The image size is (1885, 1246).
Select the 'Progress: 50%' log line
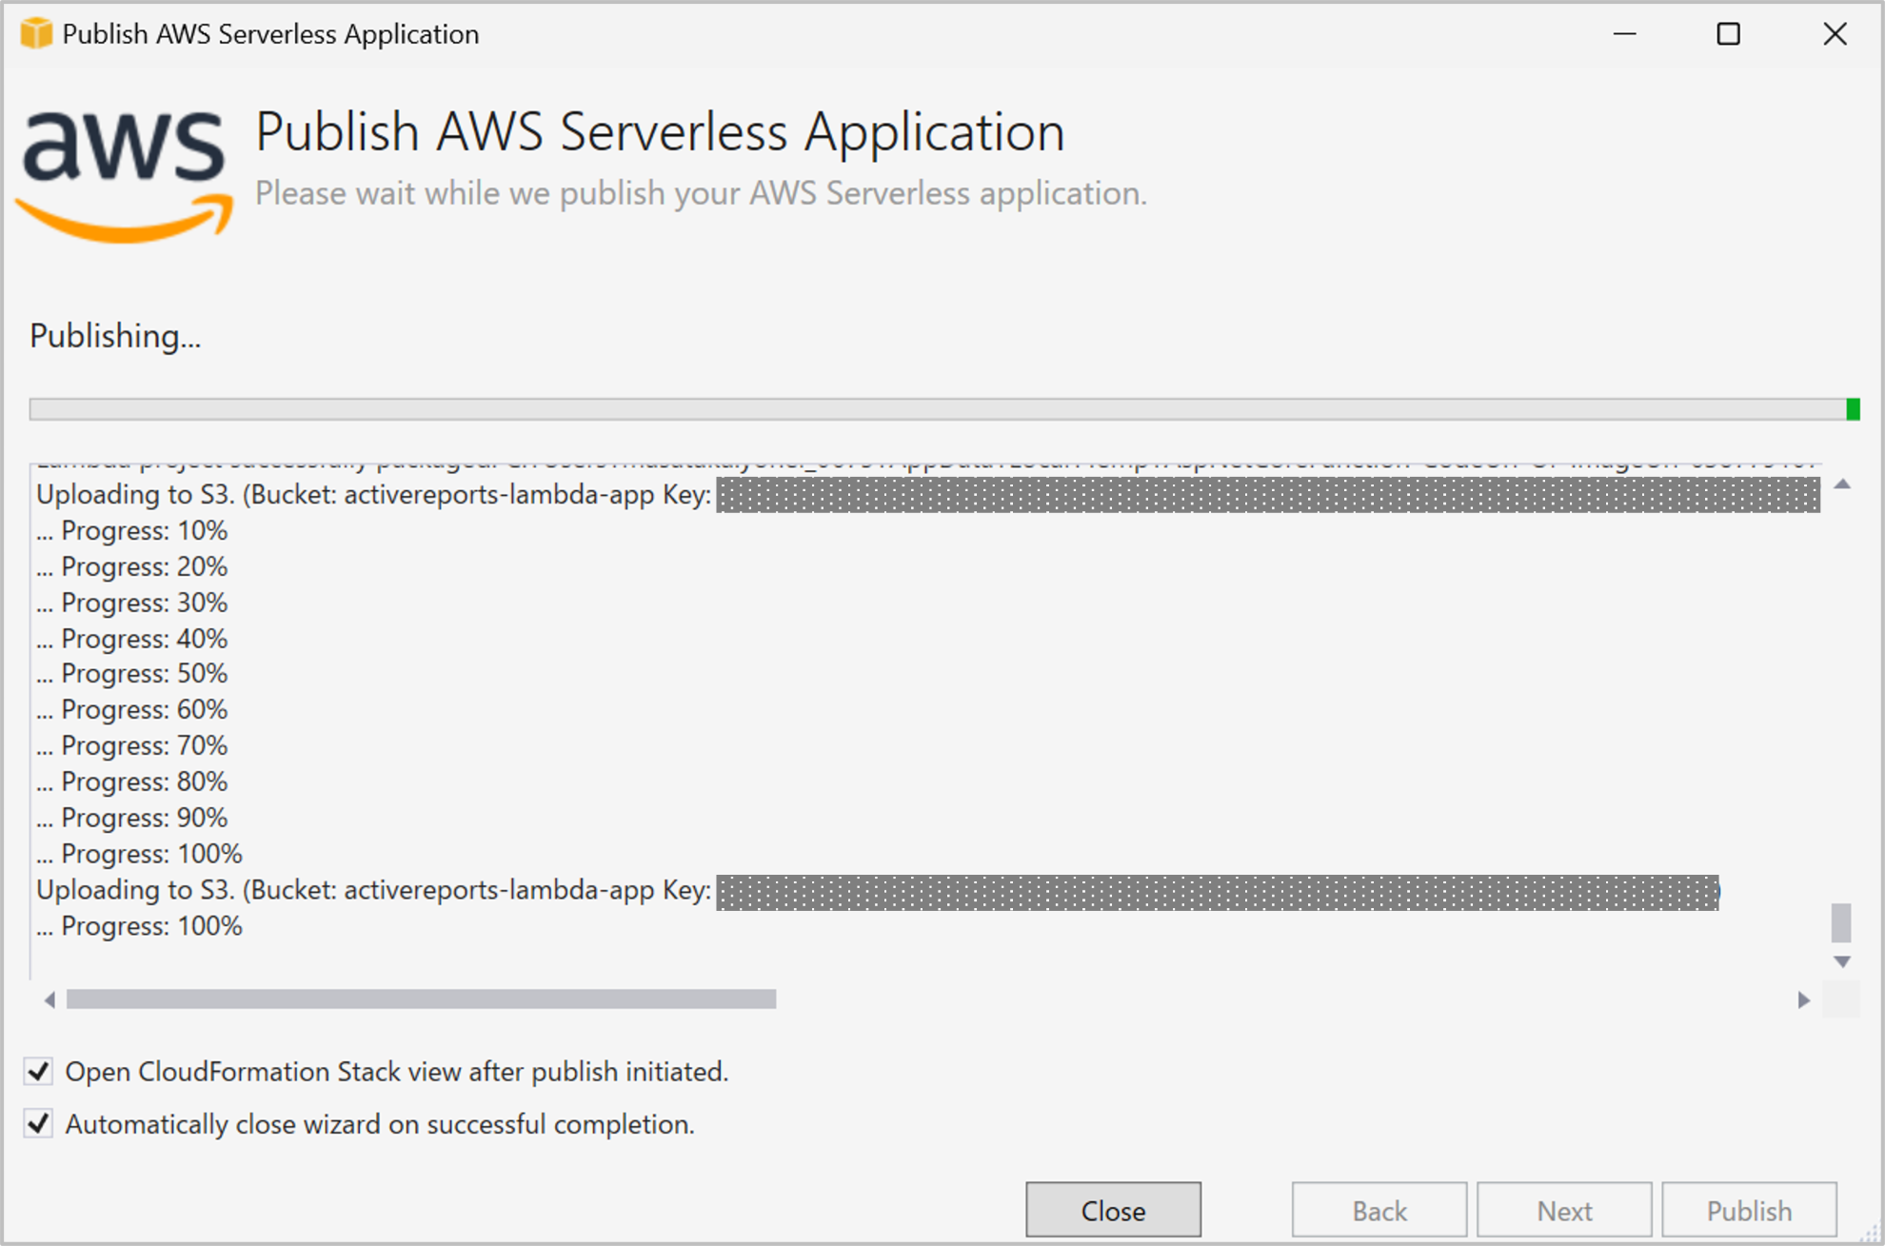coord(132,674)
